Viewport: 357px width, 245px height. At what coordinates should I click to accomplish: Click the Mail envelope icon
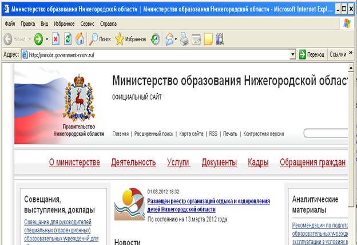point(169,39)
